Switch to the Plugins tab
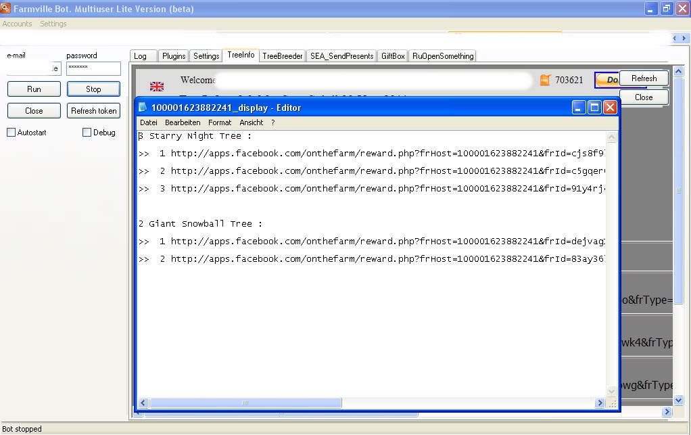The height and width of the screenshot is (435, 691). [174, 56]
